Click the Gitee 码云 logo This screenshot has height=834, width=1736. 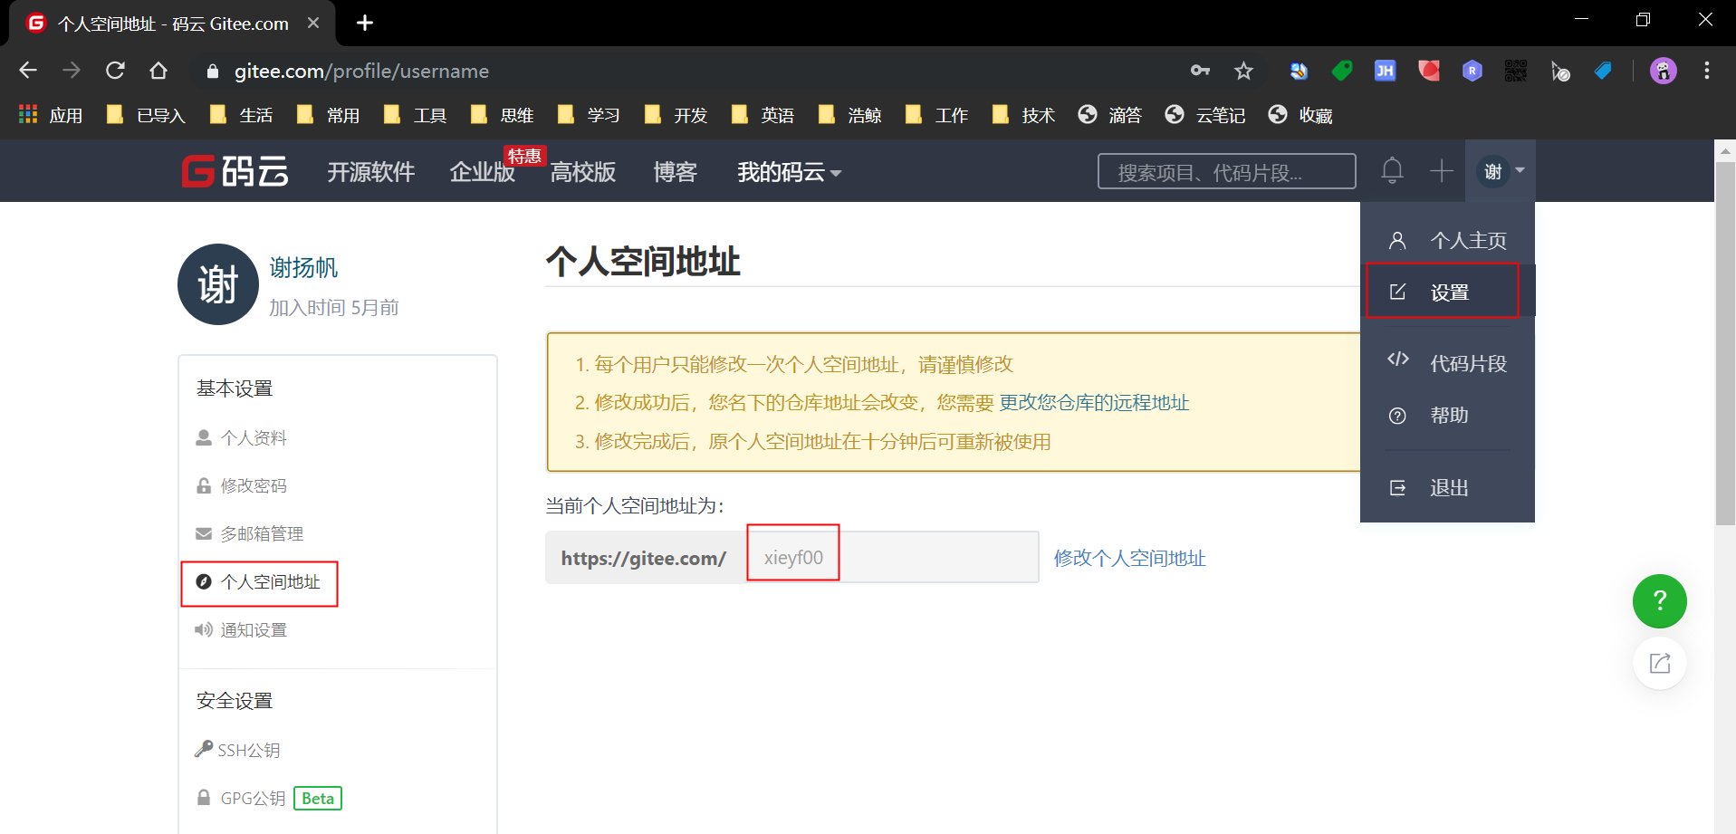click(234, 171)
